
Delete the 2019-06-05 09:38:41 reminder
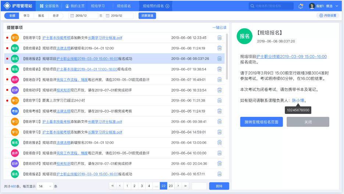point(219,122)
